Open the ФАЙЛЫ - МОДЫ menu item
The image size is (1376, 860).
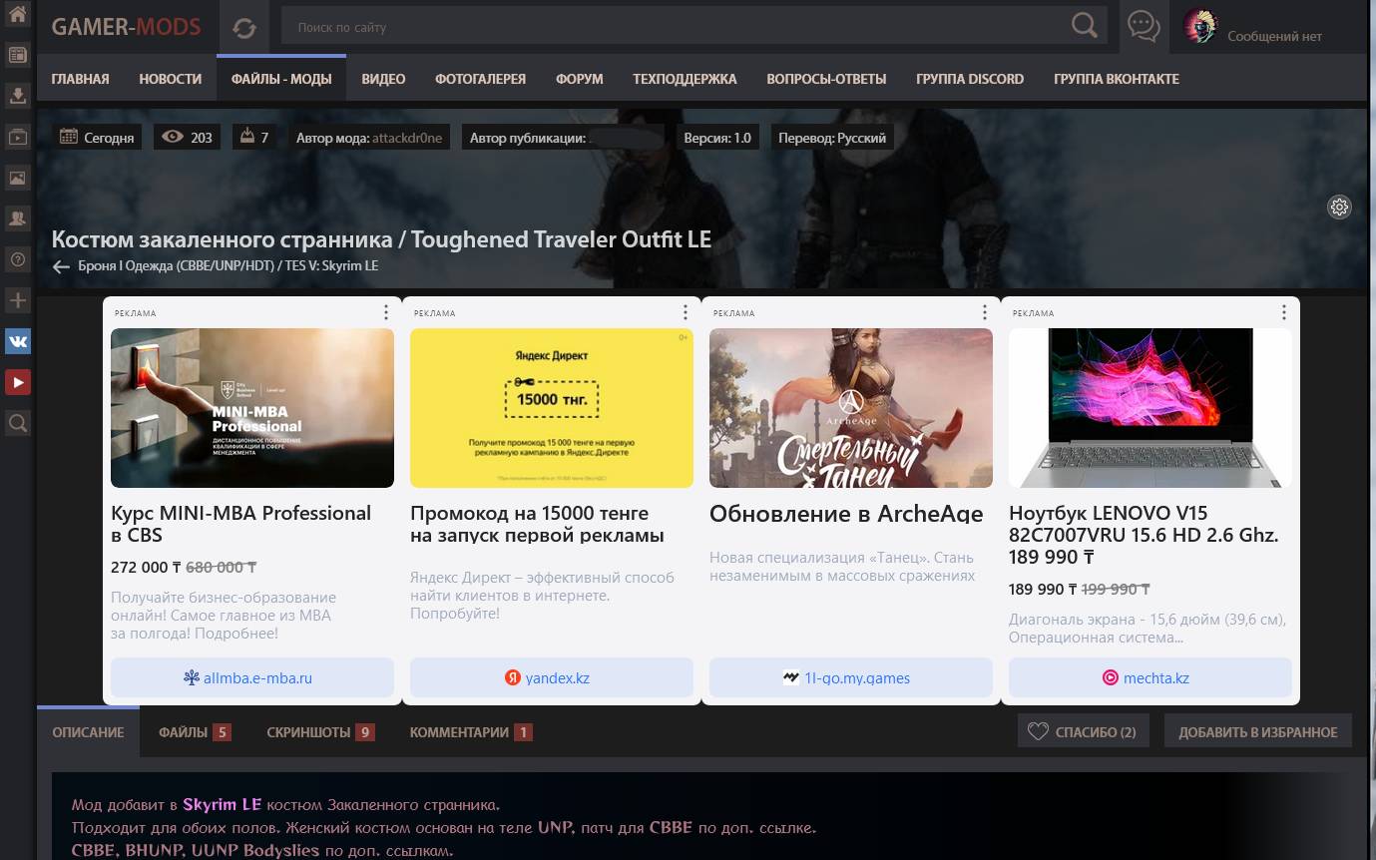point(281,79)
